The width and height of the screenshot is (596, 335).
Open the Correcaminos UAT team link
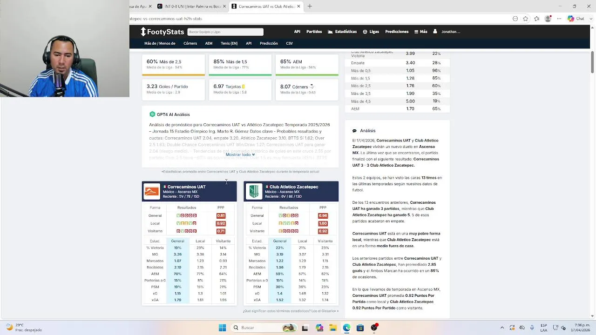[186, 187]
